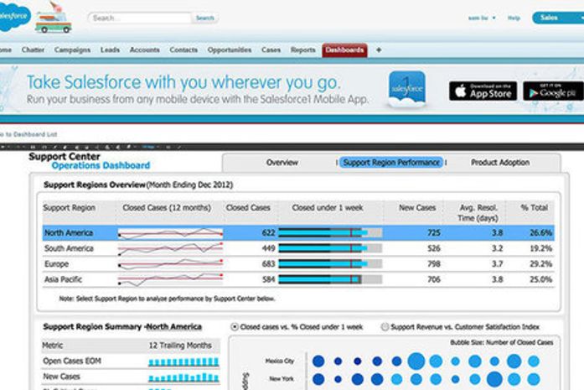Click the plus icon to add tabs
584x390 pixels.
[x=379, y=50]
